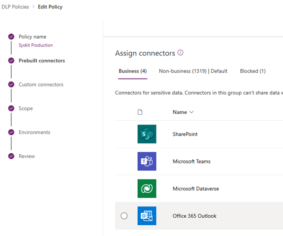Image resolution: width=283 pixels, height=236 pixels.
Task: Click the Name column header
Action: click(x=180, y=112)
